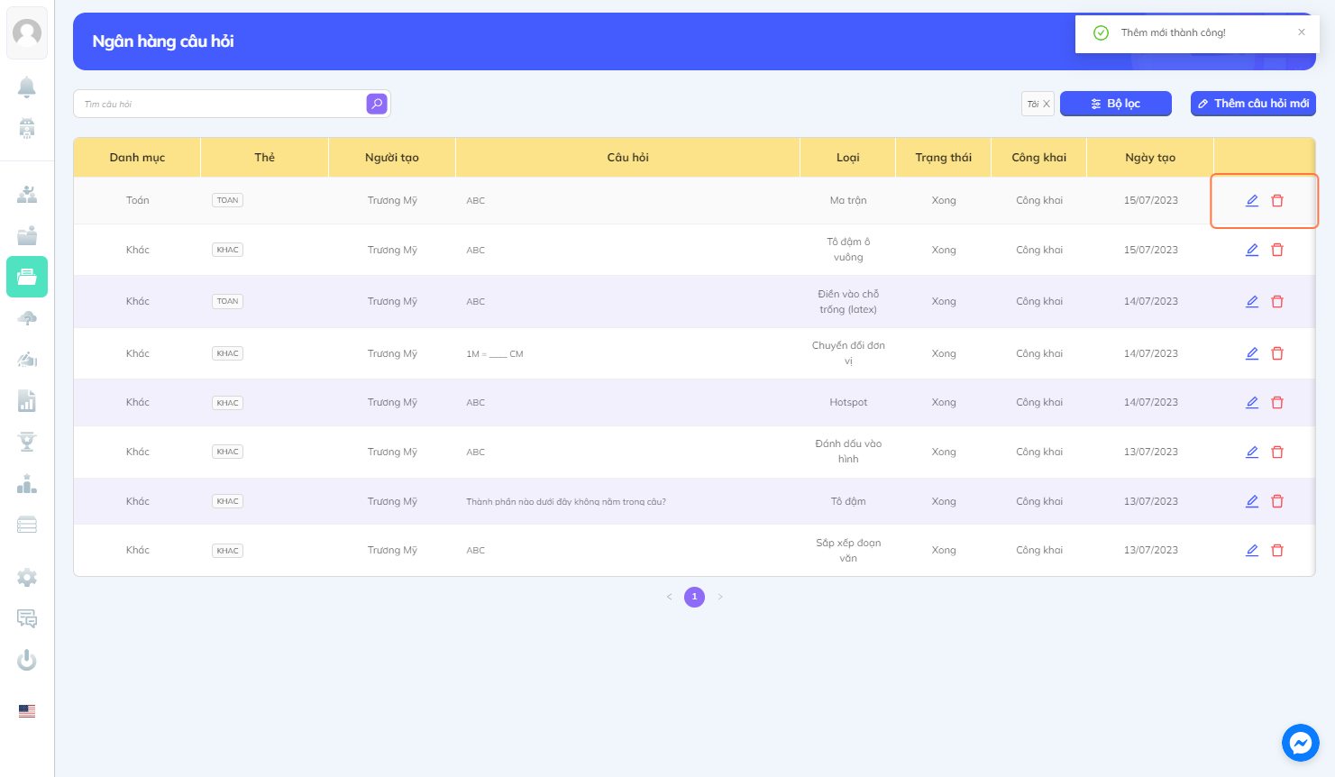Click the power icon to log out

(x=27, y=660)
